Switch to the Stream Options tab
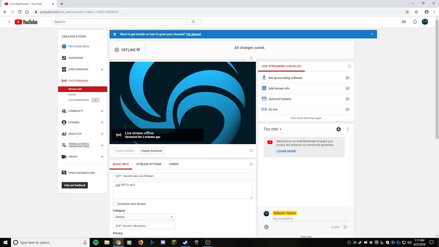This screenshot has width=439, height=247. pyautogui.click(x=149, y=164)
